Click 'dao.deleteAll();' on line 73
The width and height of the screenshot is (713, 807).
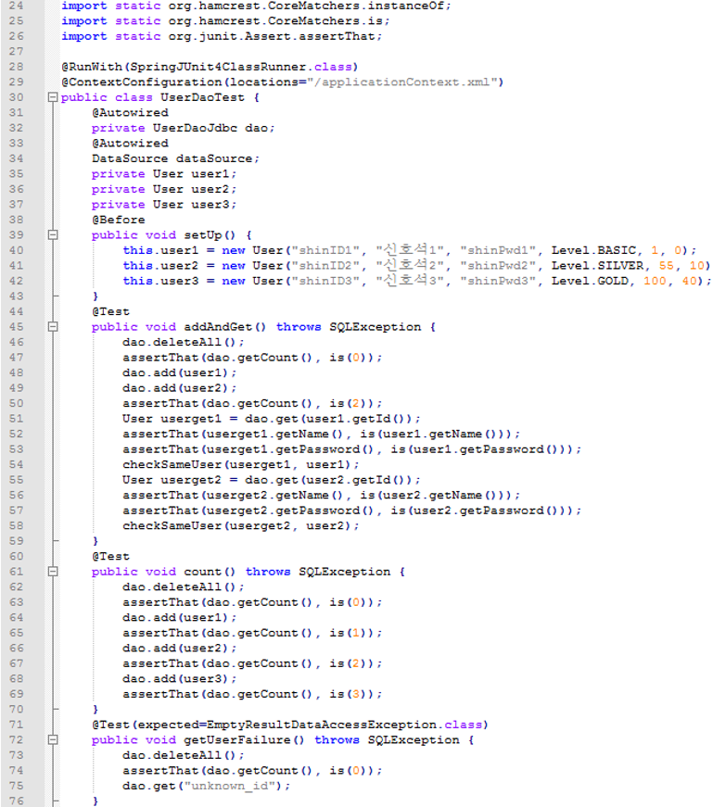184,755
